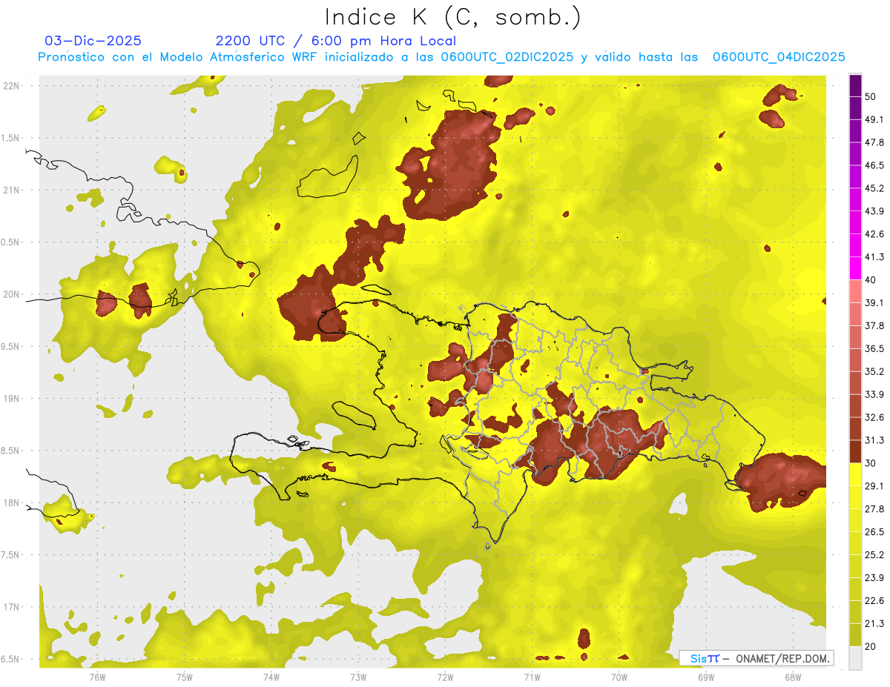Select the longitude axis label "73W"
The image size is (890, 687).
point(358,677)
